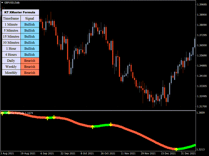The width and height of the screenshot is (209, 156).
Task: Click the 1.34100 price axis label
Action: tap(202, 76)
